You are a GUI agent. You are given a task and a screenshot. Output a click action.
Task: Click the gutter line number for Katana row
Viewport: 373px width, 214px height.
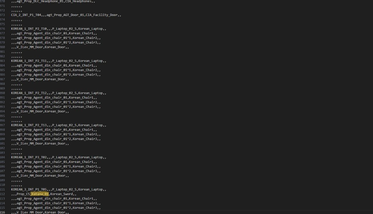coord(2,194)
